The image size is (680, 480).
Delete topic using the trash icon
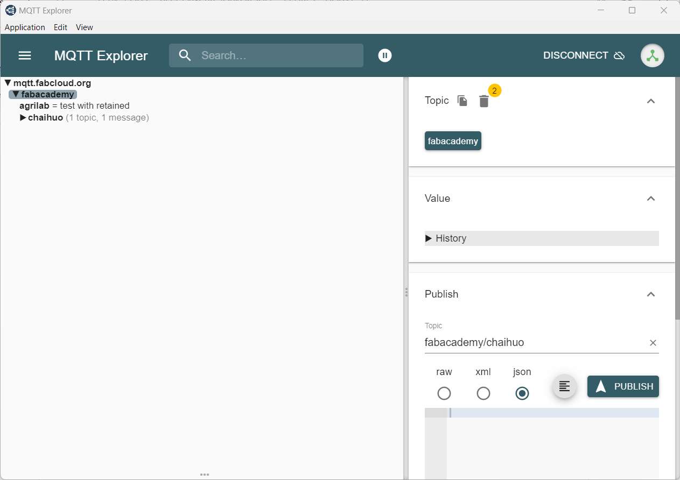point(484,101)
